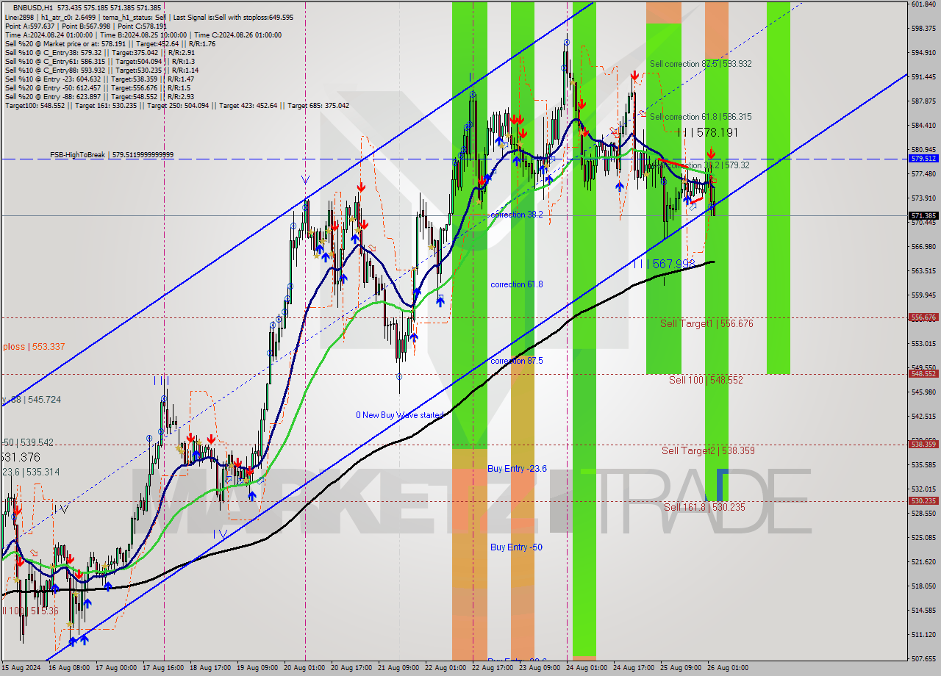This screenshot has width=941, height=676.
Task: Select the '0 New Buy Wave started' label
Action: 400,415
